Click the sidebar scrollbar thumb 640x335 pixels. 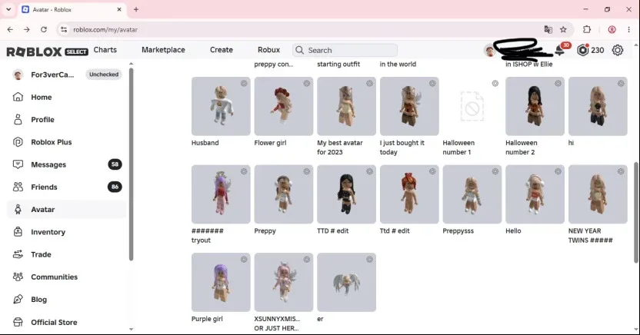coord(131,164)
